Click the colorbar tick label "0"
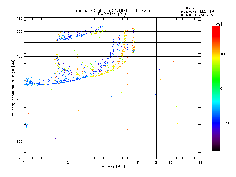The image size is (236, 177). pos(221,88)
